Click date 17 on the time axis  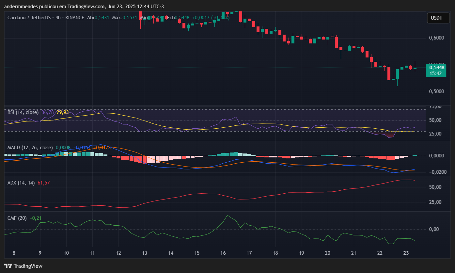pyautogui.click(x=249, y=253)
